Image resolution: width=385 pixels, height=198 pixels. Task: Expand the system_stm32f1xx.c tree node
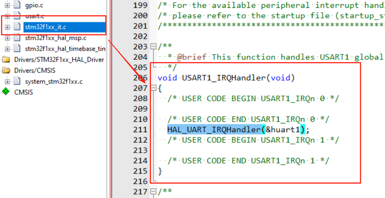7,82
